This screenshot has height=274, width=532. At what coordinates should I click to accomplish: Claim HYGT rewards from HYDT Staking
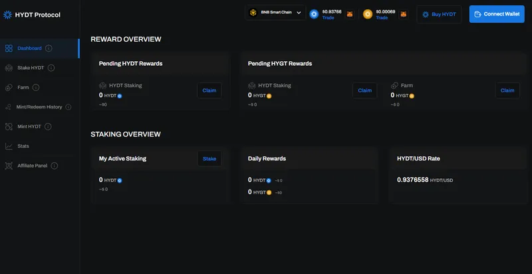tap(364, 90)
